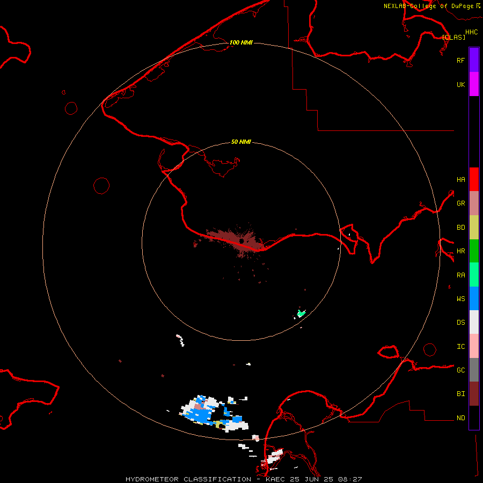This screenshot has height=483, width=483.
Task: Click the BD yellow legend swatch
Action: click(474, 228)
